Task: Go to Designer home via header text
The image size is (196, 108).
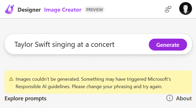Action: pyautogui.click(x=29, y=10)
